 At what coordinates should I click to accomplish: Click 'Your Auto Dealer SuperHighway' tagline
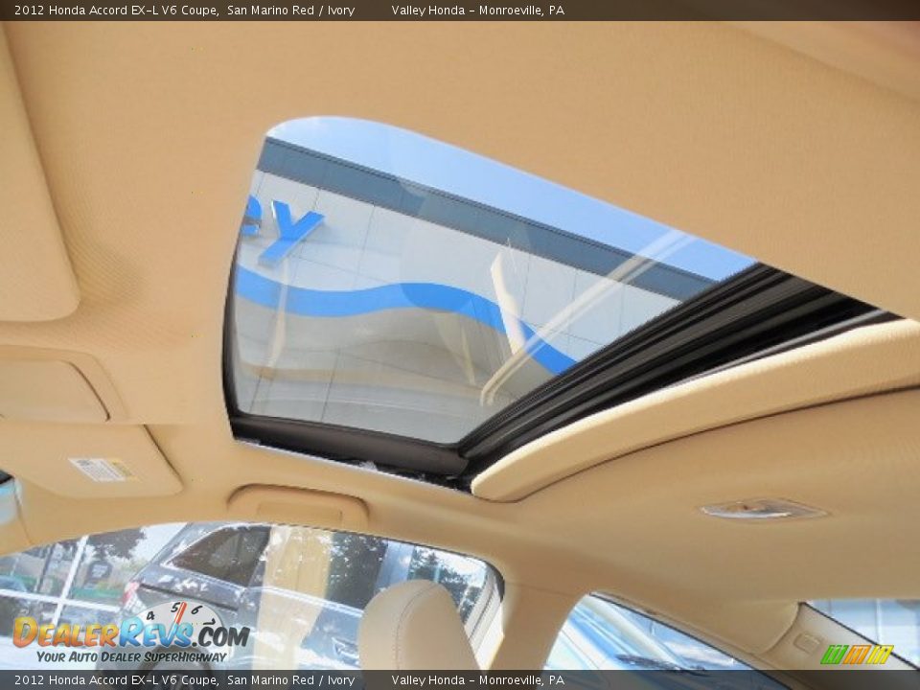tap(131, 656)
